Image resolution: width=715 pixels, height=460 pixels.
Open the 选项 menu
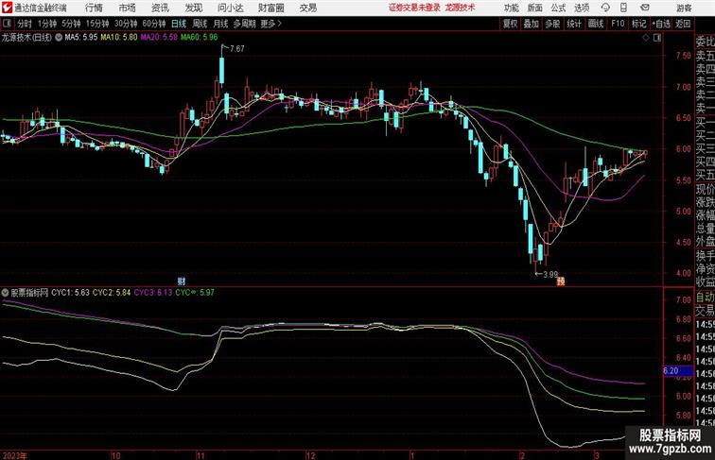(x=582, y=8)
